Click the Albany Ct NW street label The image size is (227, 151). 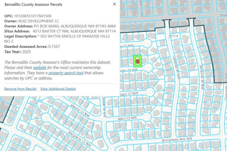pyautogui.click(x=80, y=109)
